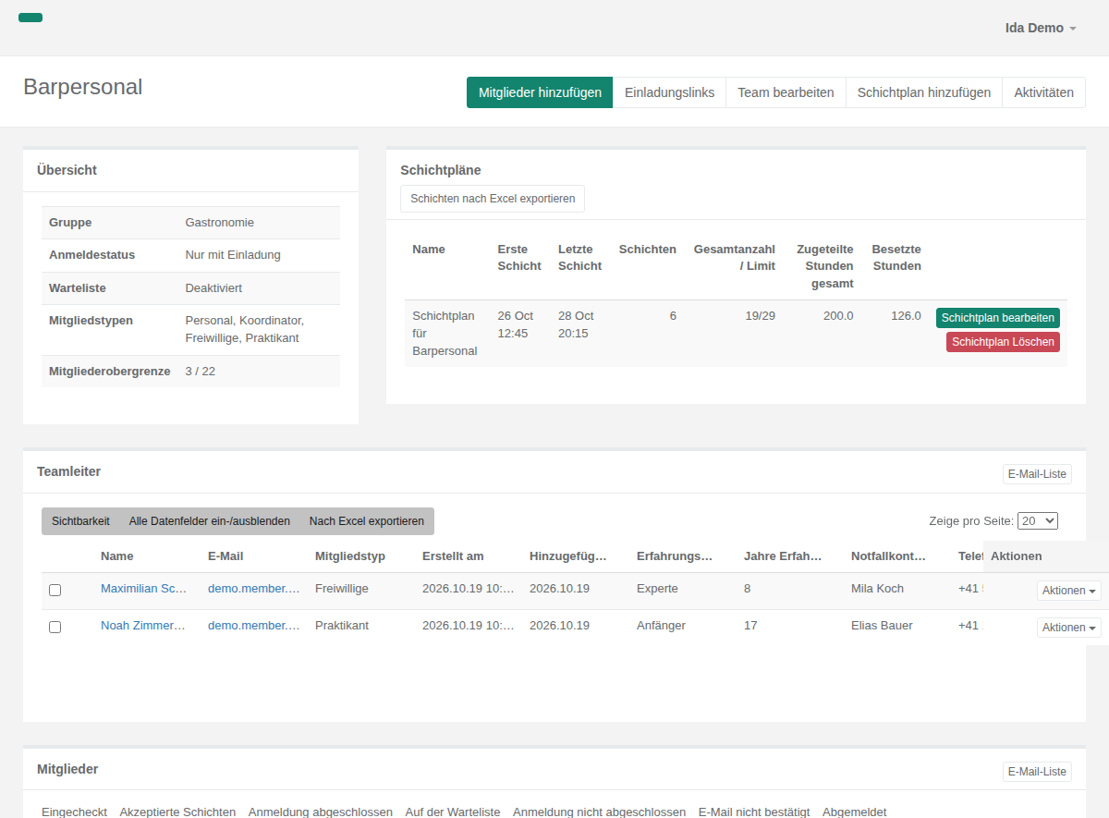This screenshot has width=1109, height=818.
Task: Select E-Mail nicht bestätigt tab
Action: click(754, 812)
